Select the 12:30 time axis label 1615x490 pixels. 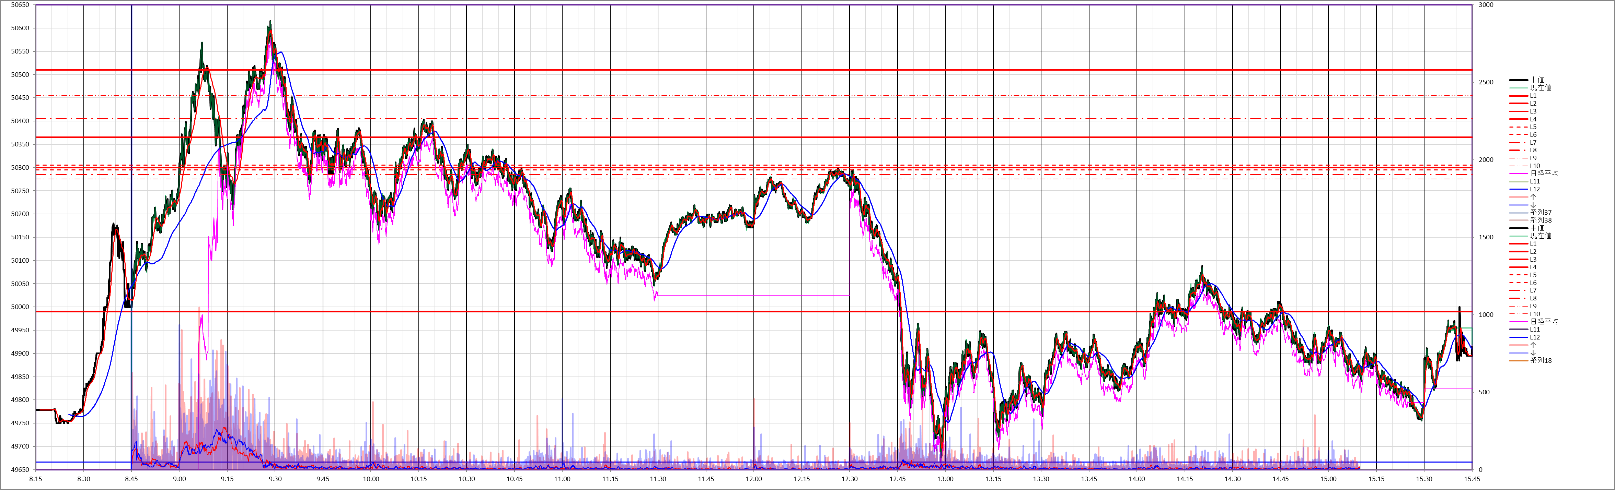(850, 479)
